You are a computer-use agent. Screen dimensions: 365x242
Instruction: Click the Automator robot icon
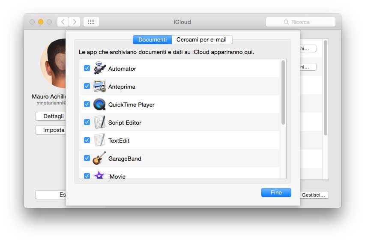[100, 68]
